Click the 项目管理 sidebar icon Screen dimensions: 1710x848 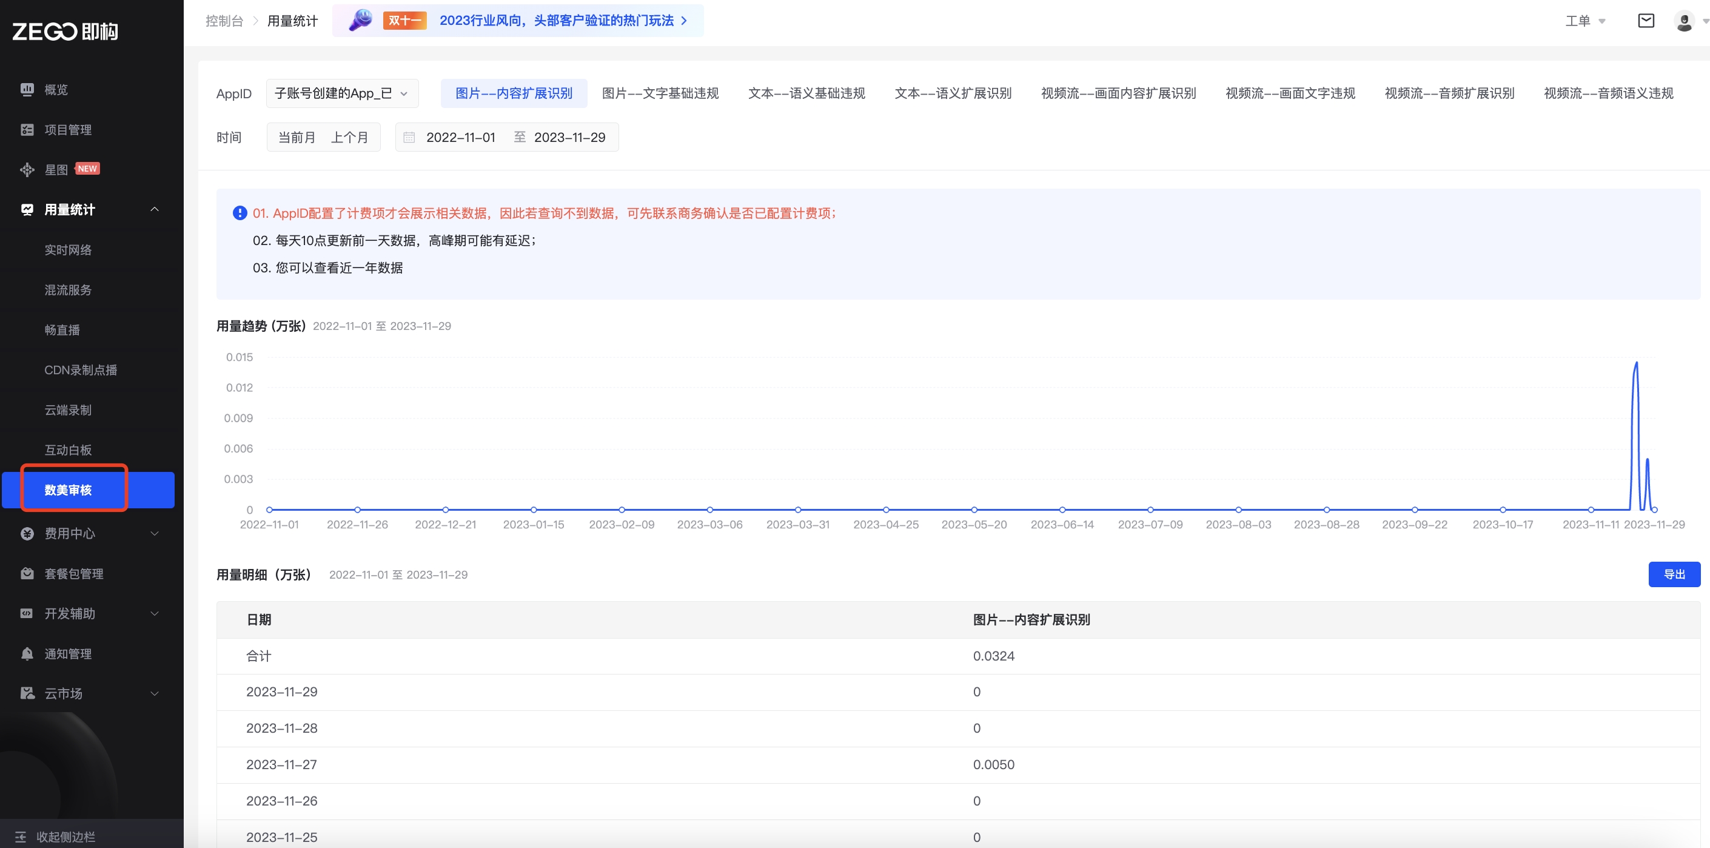(27, 129)
